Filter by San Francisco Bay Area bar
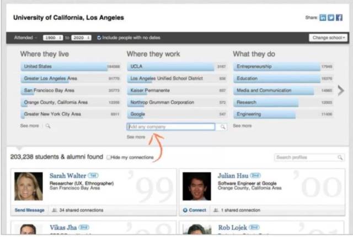 (71, 90)
